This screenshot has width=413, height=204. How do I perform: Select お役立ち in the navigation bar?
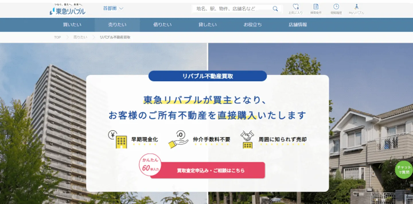(x=253, y=25)
